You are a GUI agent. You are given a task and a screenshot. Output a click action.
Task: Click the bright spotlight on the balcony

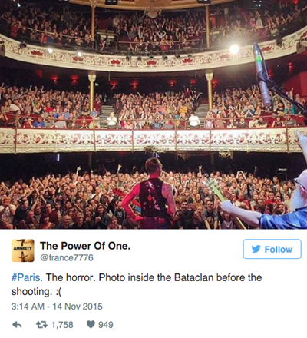[x=234, y=49]
